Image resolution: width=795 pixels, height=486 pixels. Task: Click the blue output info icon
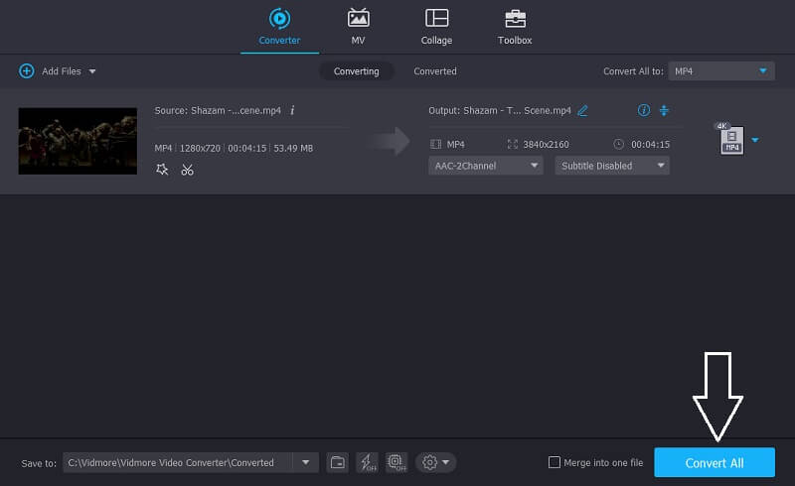coord(643,110)
